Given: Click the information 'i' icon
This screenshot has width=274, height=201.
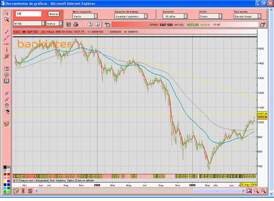Looking at the screenshot, I should [x=97, y=24].
